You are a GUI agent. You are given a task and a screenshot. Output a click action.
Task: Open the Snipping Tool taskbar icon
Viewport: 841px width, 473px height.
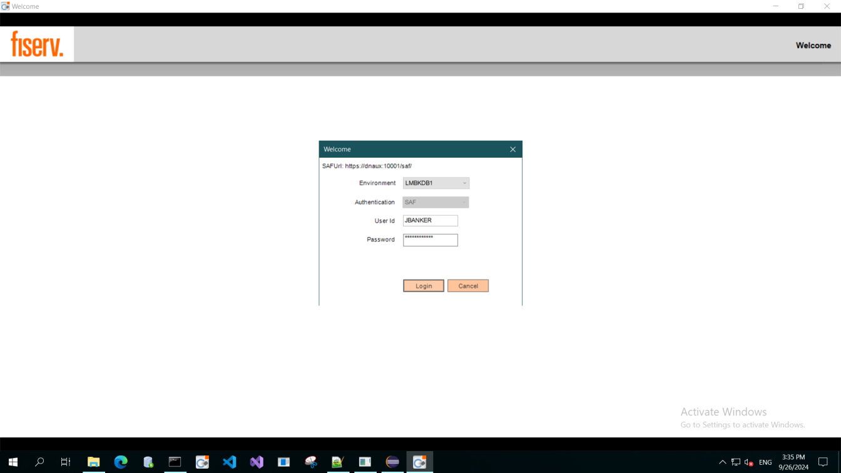pyautogui.click(x=311, y=462)
